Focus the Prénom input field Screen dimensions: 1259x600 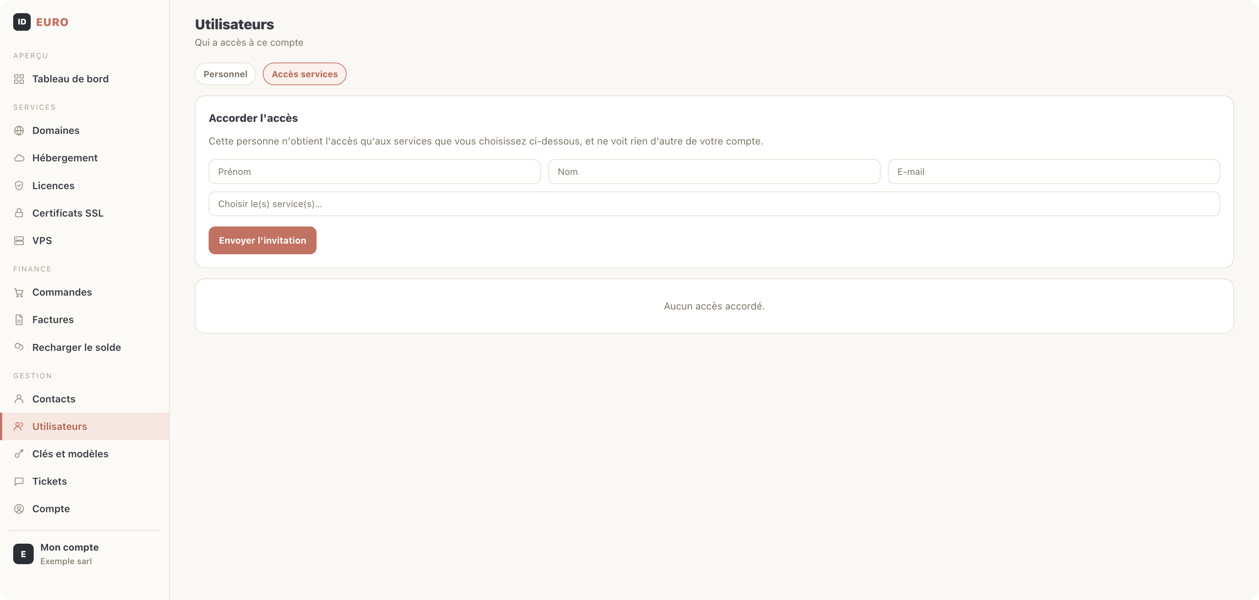click(374, 172)
